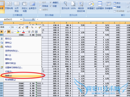The width and height of the screenshot is (130, 97).
Task: Toggle the 网格线 gridlines checkbox
Action: [x=40, y=6]
